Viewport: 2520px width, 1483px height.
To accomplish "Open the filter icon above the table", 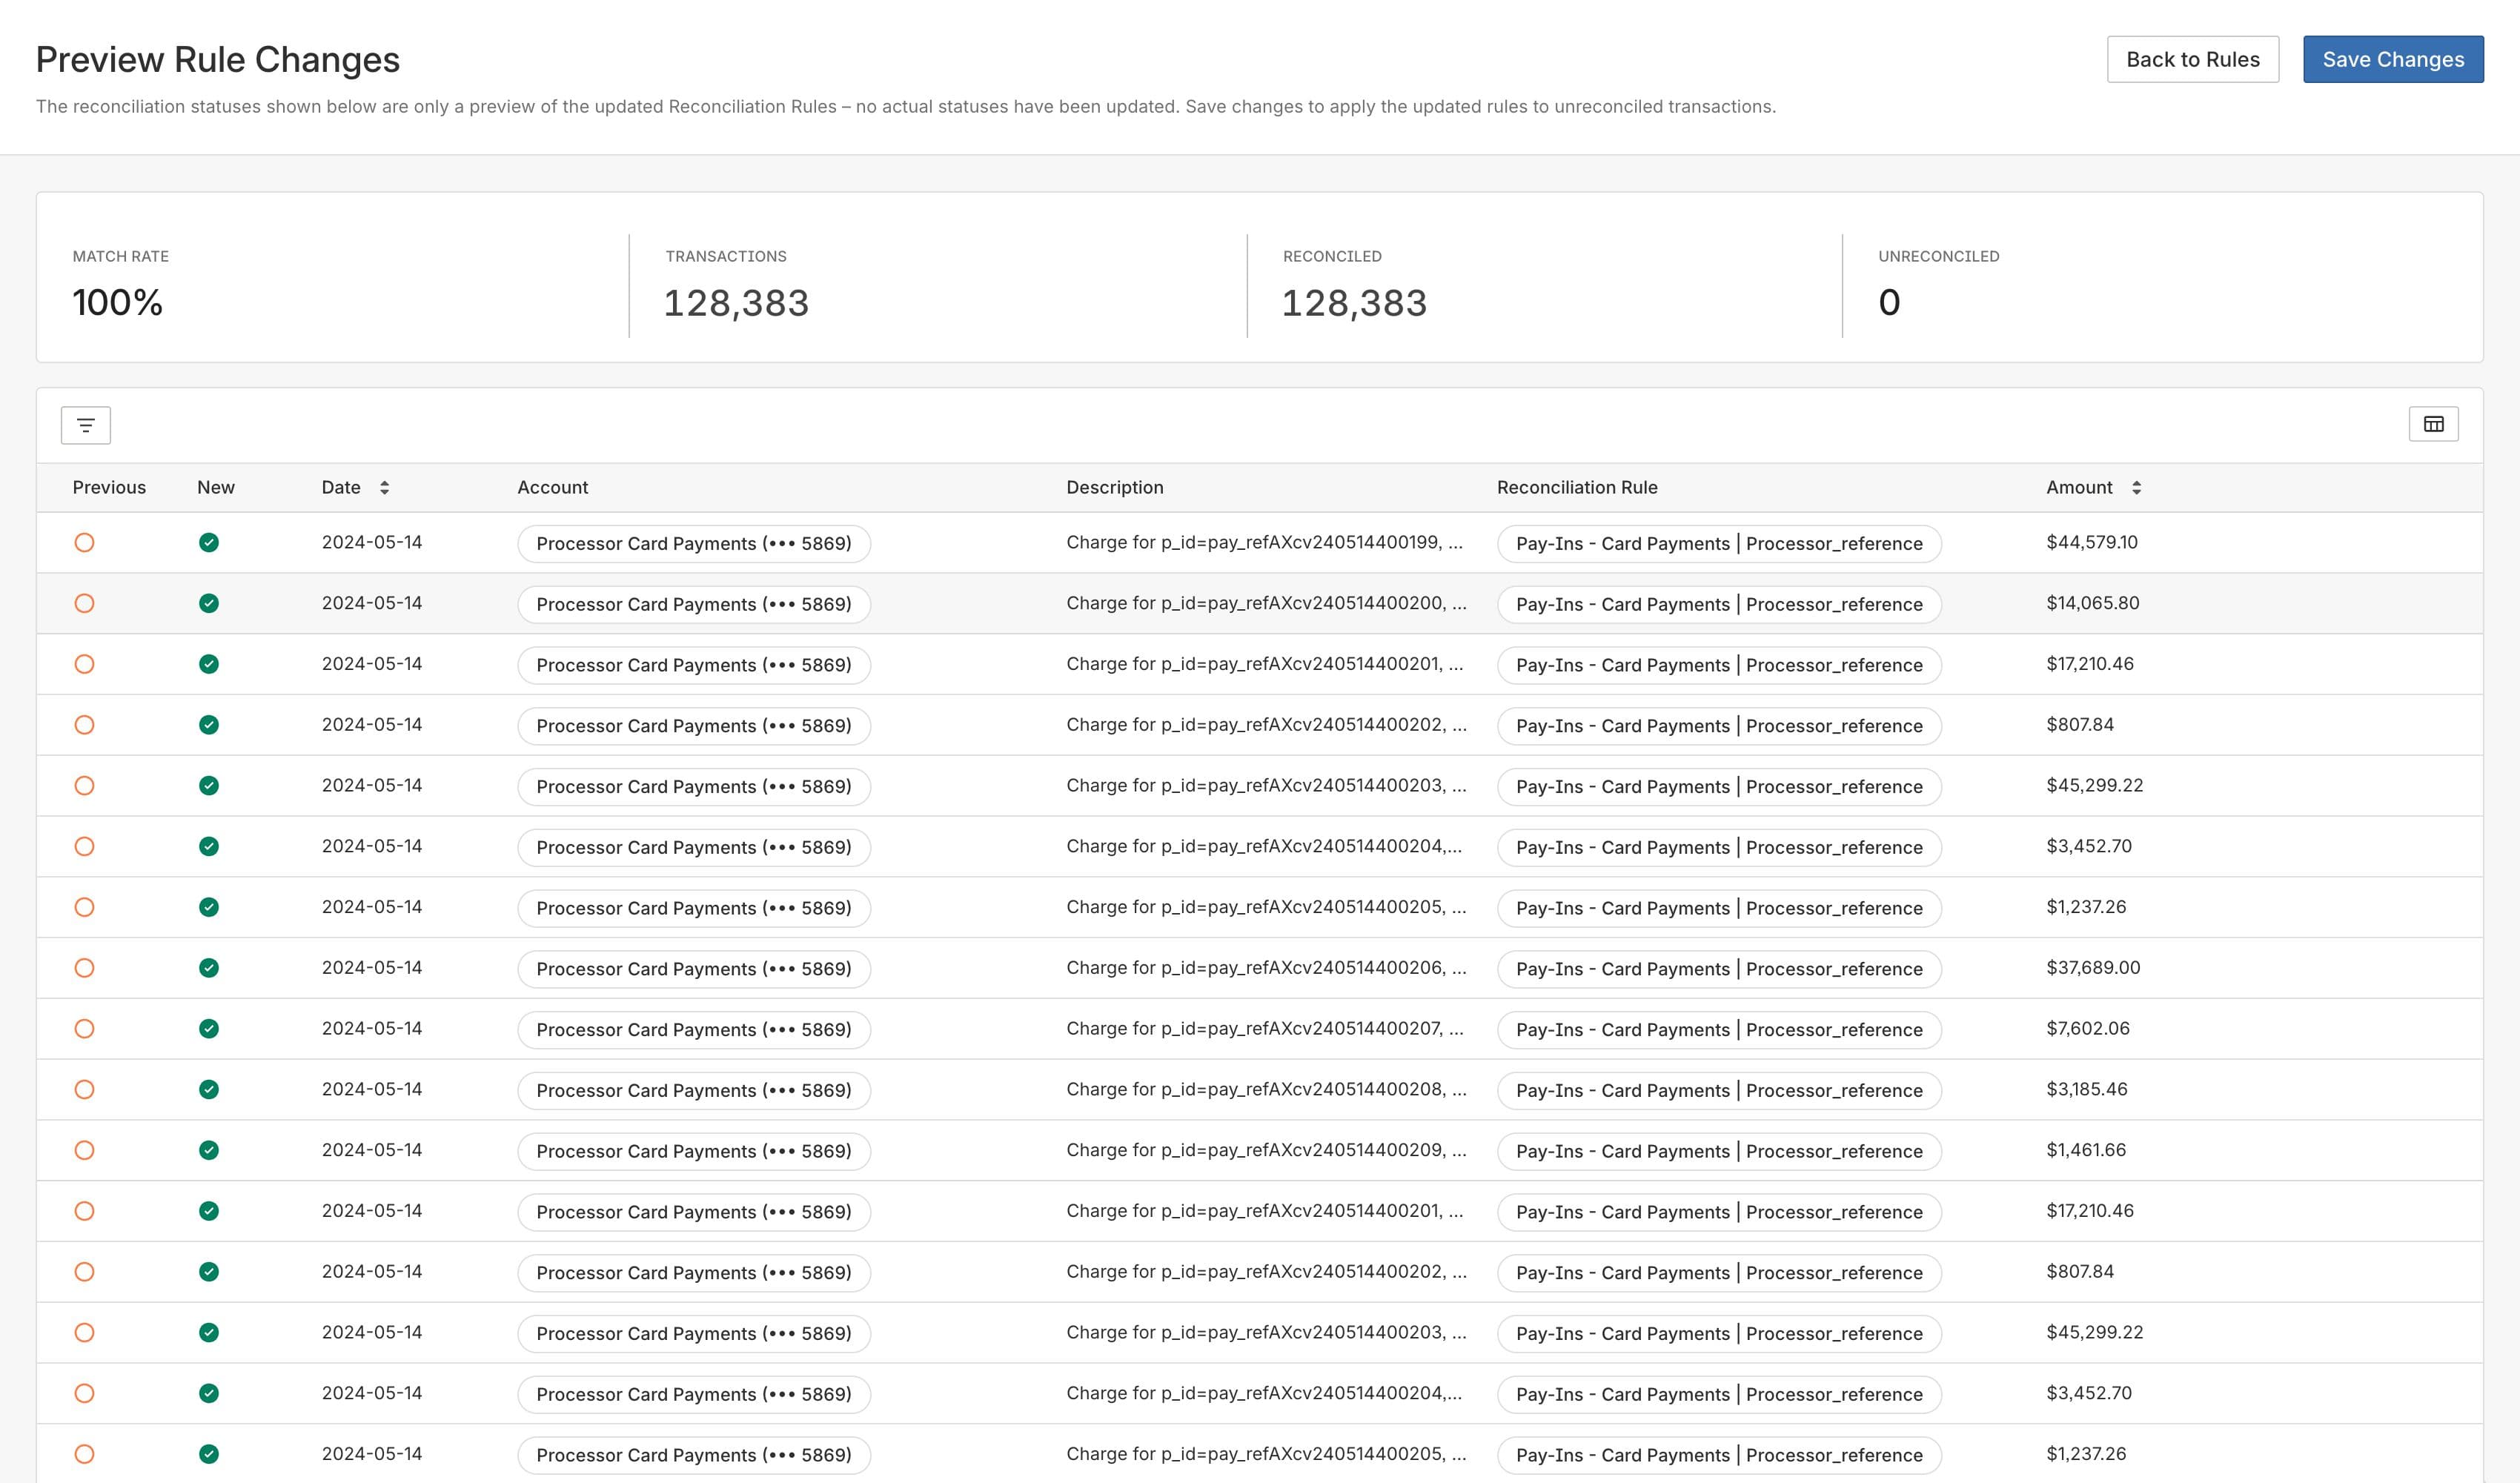I will coord(86,425).
